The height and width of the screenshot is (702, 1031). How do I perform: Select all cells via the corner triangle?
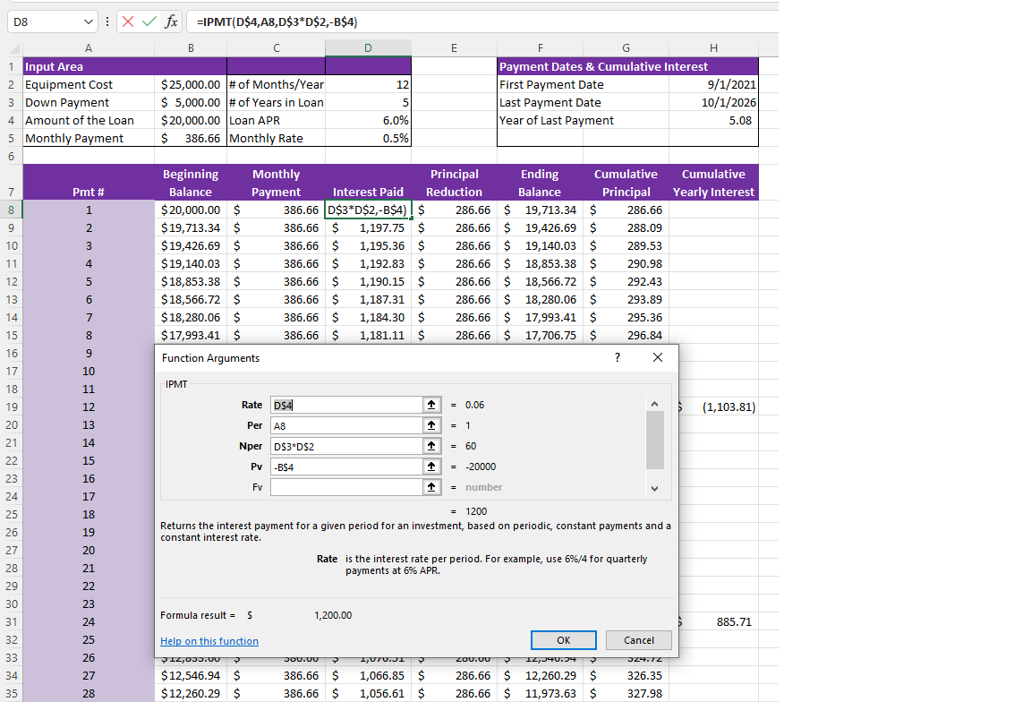14,48
